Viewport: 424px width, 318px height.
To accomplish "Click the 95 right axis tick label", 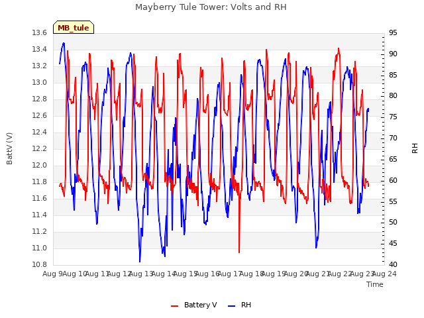I will [393, 32].
